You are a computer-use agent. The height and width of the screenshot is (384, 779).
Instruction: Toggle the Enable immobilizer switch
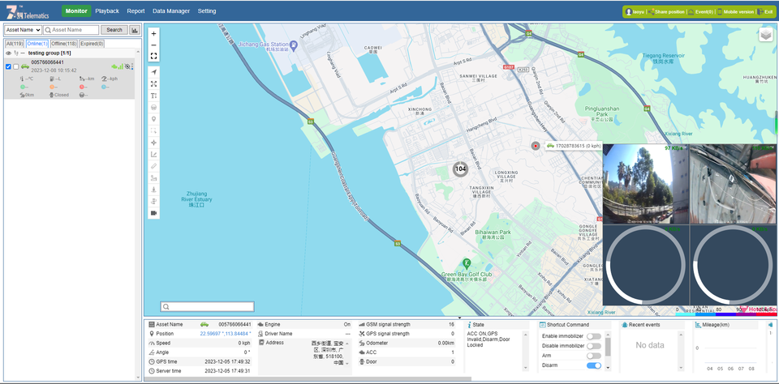click(594, 335)
